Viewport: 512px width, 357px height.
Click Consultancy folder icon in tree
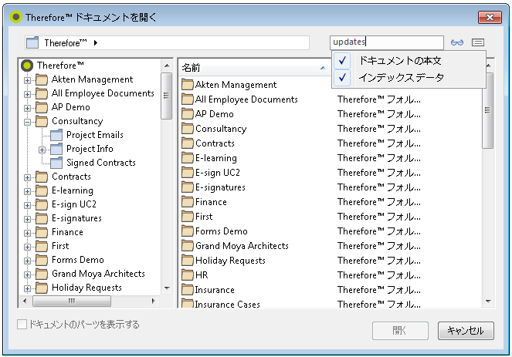[x=42, y=121]
